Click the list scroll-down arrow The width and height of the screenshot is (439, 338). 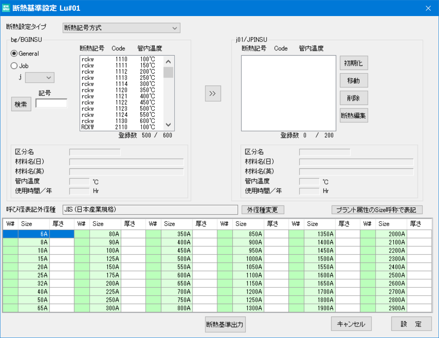[168, 125]
